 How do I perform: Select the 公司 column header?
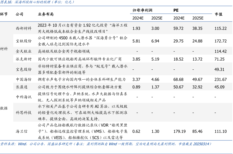(x=20, y=14)
